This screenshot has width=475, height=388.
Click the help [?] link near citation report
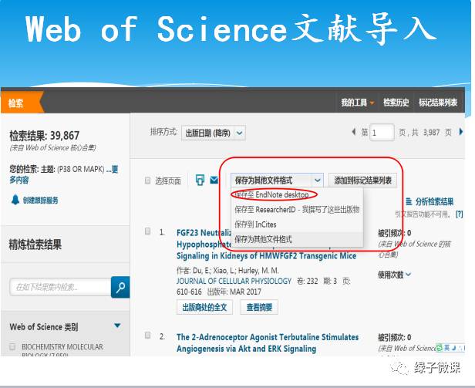tap(460, 214)
